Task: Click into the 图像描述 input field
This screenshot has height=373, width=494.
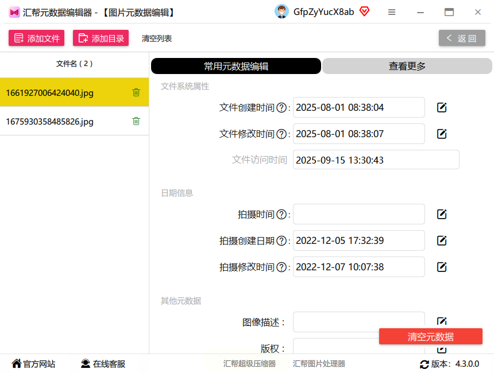Action: coord(359,322)
